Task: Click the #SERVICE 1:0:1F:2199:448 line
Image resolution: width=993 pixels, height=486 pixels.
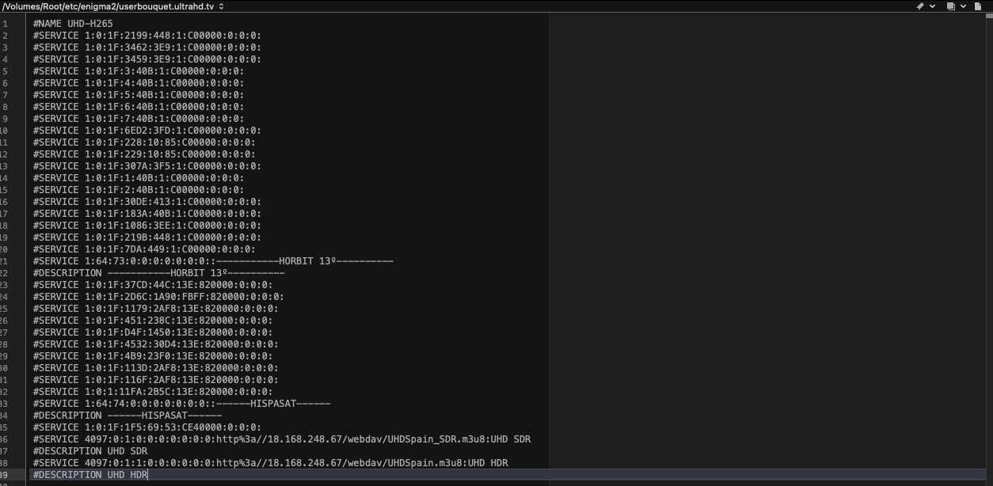Action: click(x=146, y=36)
